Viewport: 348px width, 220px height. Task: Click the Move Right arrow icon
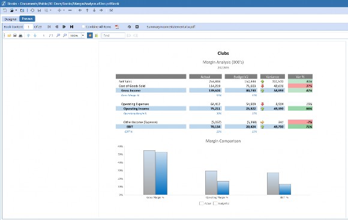point(101,10)
